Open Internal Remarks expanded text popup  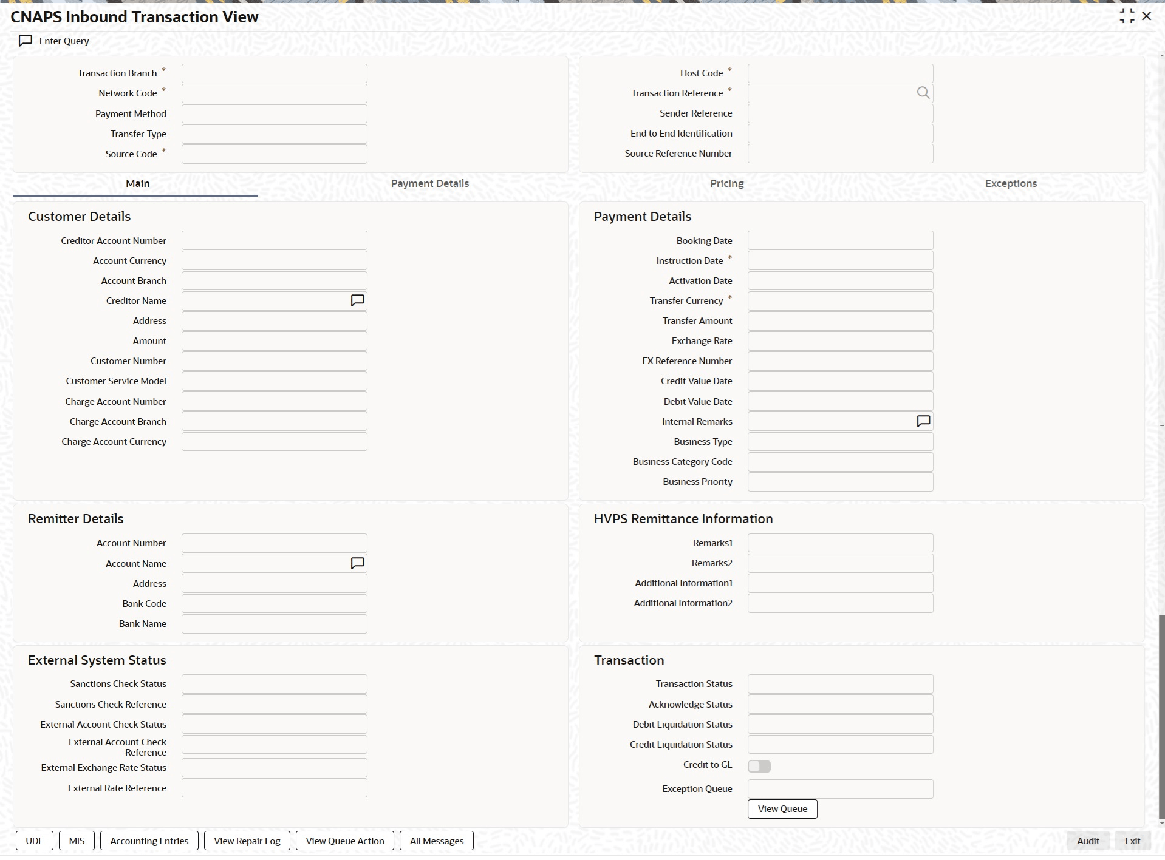click(923, 421)
